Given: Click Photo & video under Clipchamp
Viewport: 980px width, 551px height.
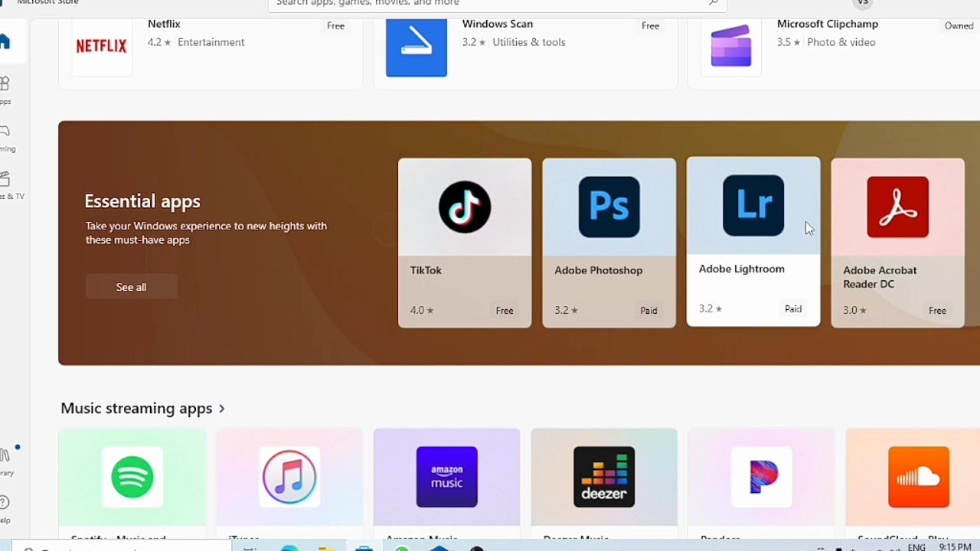Looking at the screenshot, I should click(x=841, y=42).
